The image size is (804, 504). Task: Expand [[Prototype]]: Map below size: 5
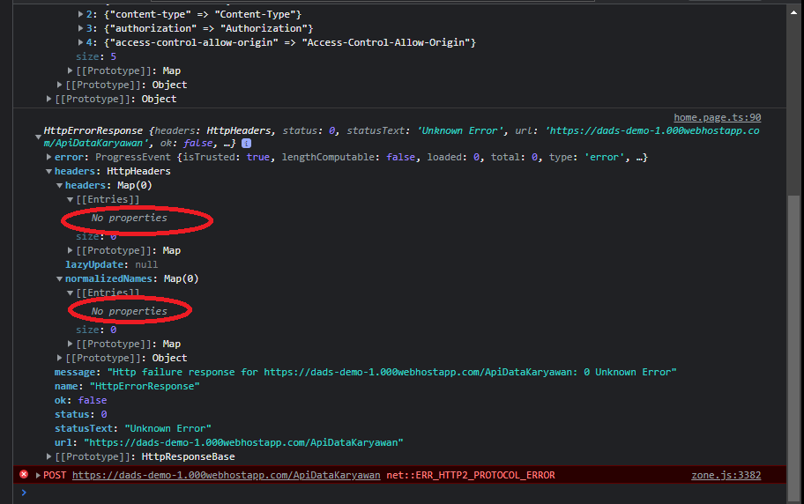(x=70, y=70)
